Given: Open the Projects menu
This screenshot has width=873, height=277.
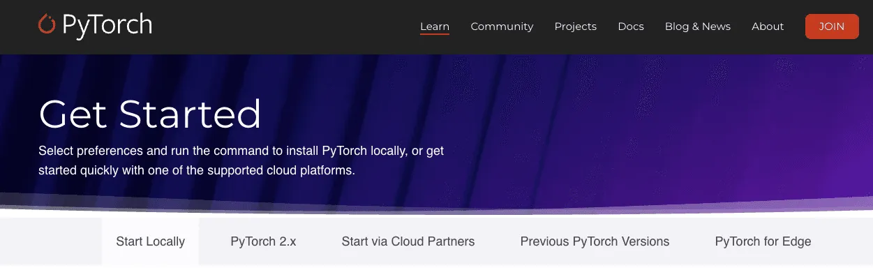Looking at the screenshot, I should click(x=576, y=27).
